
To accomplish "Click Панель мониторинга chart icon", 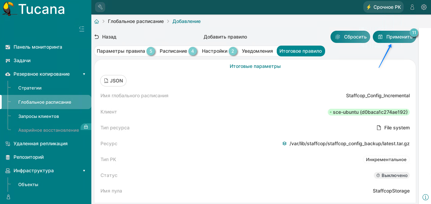I will [8, 47].
